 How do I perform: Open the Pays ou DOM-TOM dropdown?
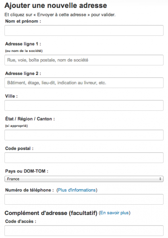[x=84, y=179]
